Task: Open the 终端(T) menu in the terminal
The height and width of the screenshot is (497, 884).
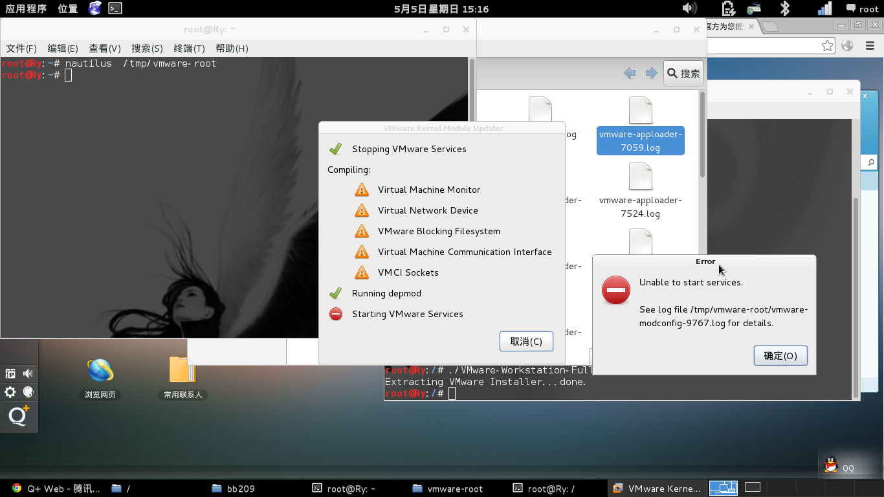Action: pyautogui.click(x=189, y=49)
